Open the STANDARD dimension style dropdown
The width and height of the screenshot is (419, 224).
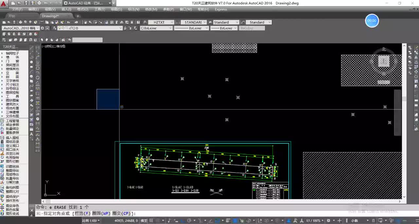(x=194, y=22)
